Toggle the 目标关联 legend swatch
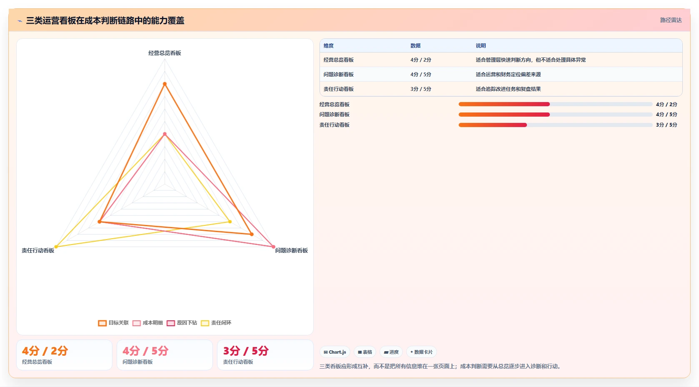The height and width of the screenshot is (387, 699). (102, 323)
